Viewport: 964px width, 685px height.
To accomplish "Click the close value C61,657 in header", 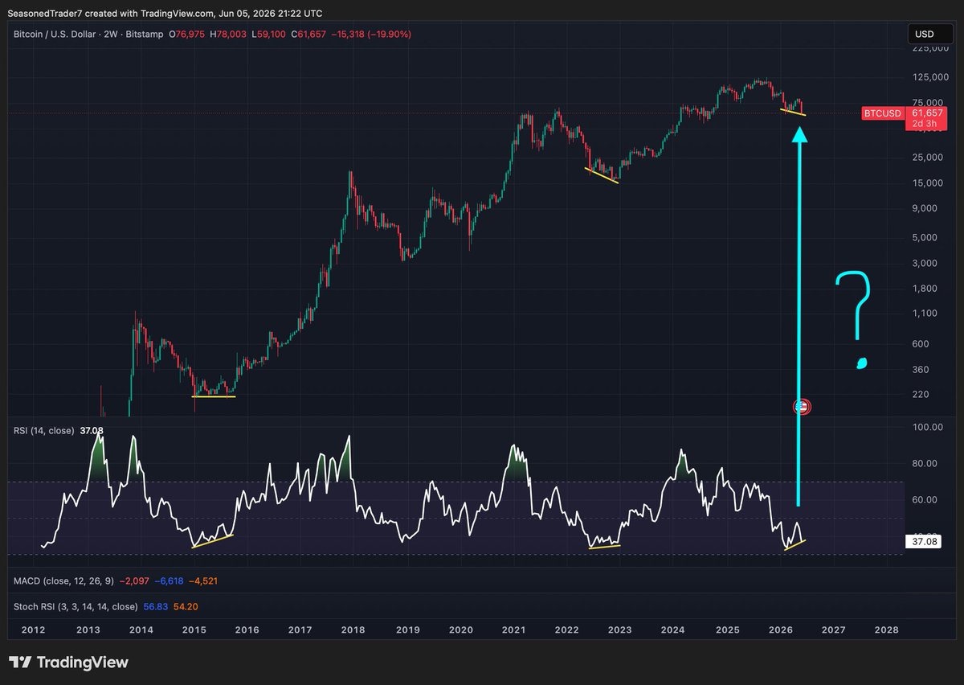I will (308, 35).
